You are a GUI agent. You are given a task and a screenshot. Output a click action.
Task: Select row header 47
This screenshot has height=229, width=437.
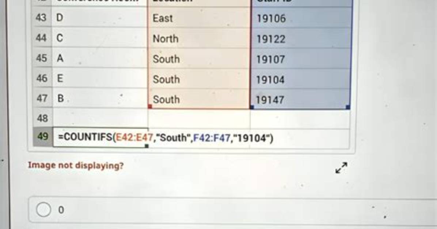click(x=42, y=98)
